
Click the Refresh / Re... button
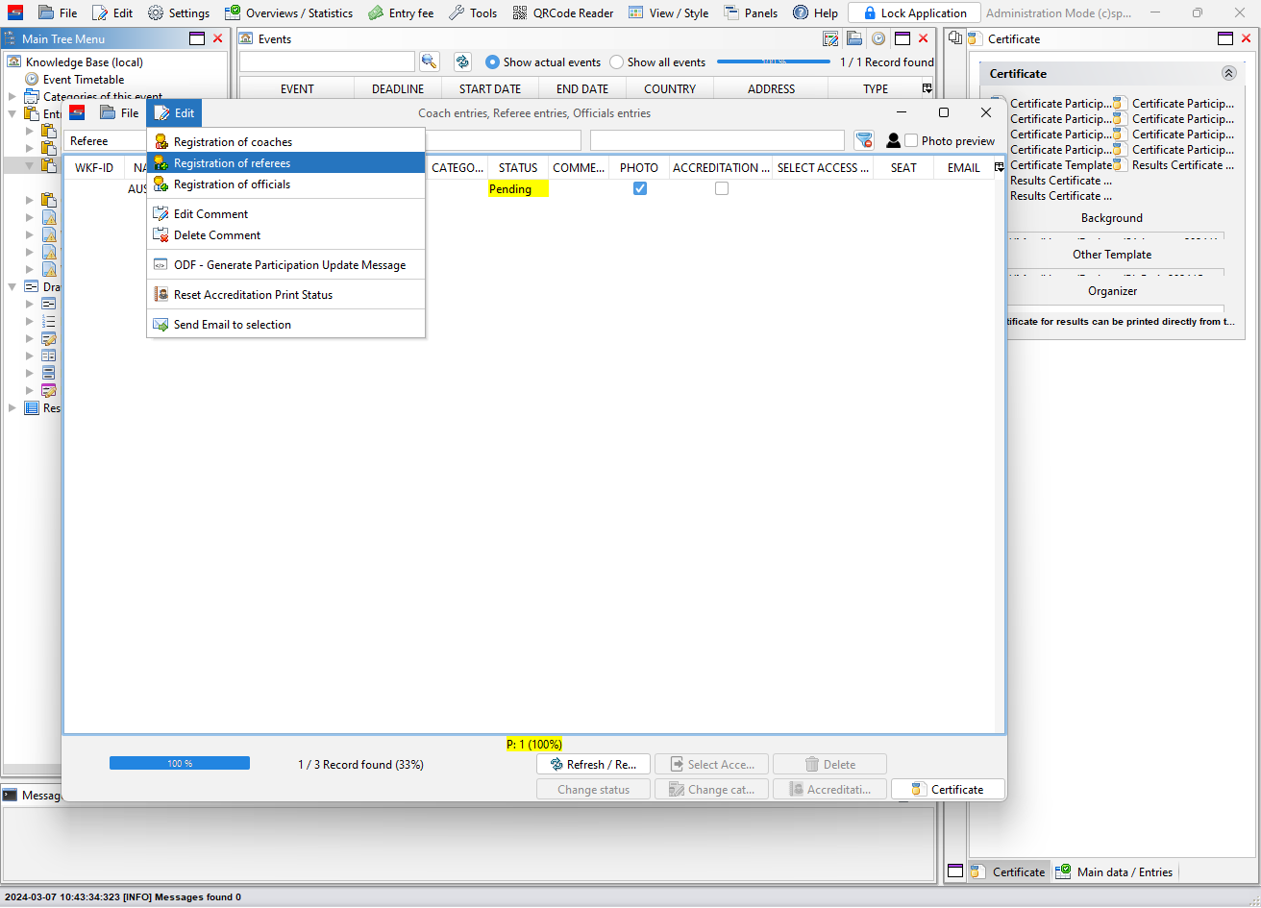pyautogui.click(x=593, y=764)
